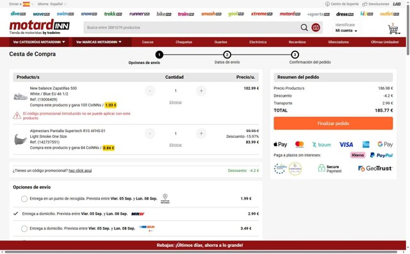This screenshot has height=254, width=410.
Task: Click the magnifying glass search icon
Action: 304,28
